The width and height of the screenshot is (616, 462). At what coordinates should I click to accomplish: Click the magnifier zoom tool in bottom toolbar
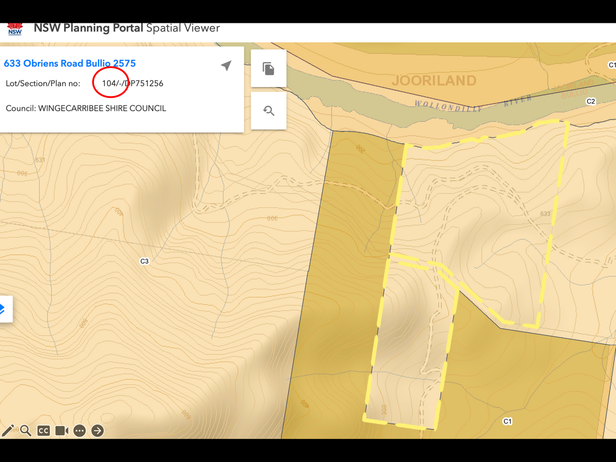pyautogui.click(x=26, y=430)
